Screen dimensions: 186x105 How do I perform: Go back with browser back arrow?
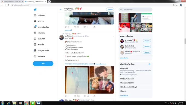point(2,5)
